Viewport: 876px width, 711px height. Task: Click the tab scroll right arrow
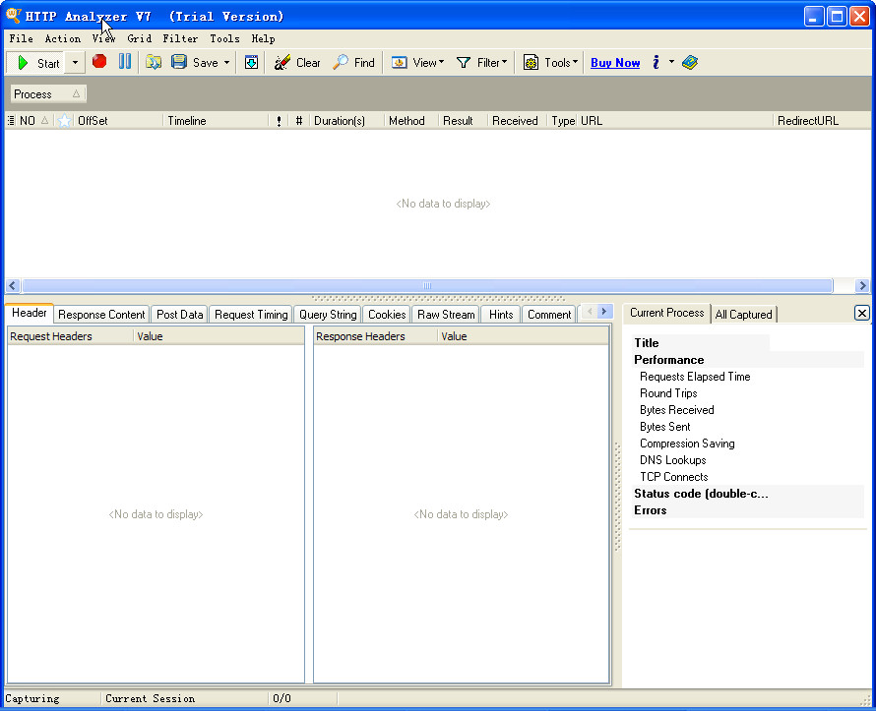click(x=604, y=312)
